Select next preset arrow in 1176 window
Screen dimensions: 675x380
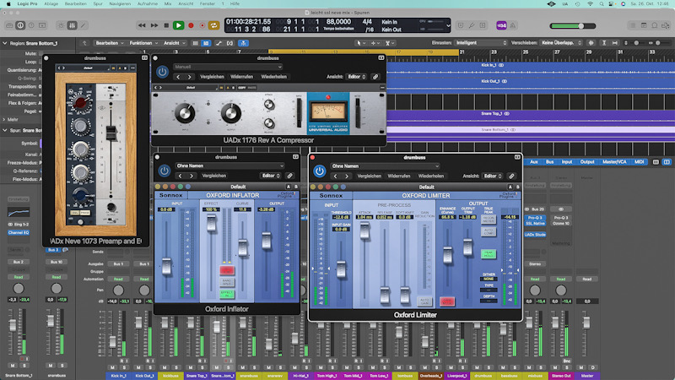point(189,77)
